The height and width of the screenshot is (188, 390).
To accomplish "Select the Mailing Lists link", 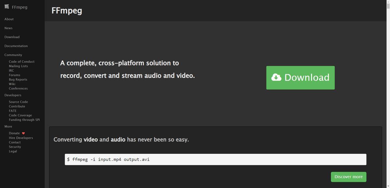I will coord(18,66).
